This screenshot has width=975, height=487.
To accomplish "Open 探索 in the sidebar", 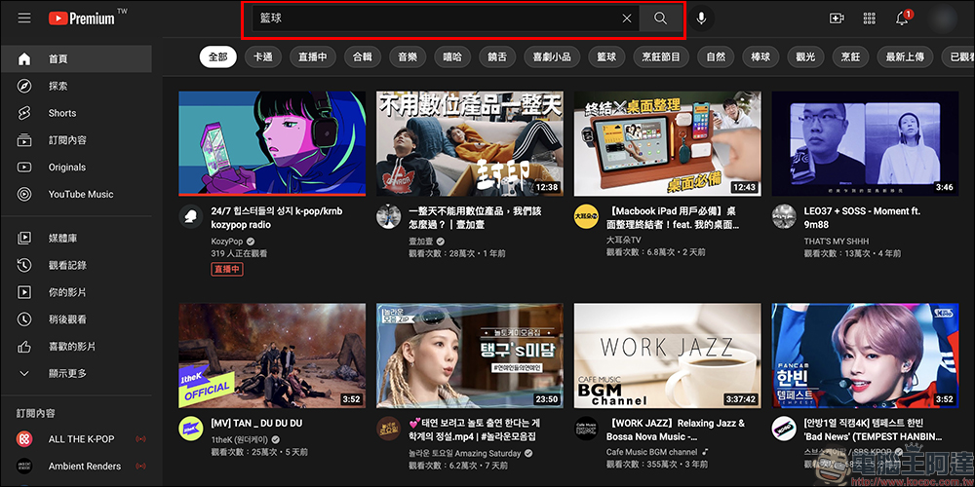I will point(58,86).
